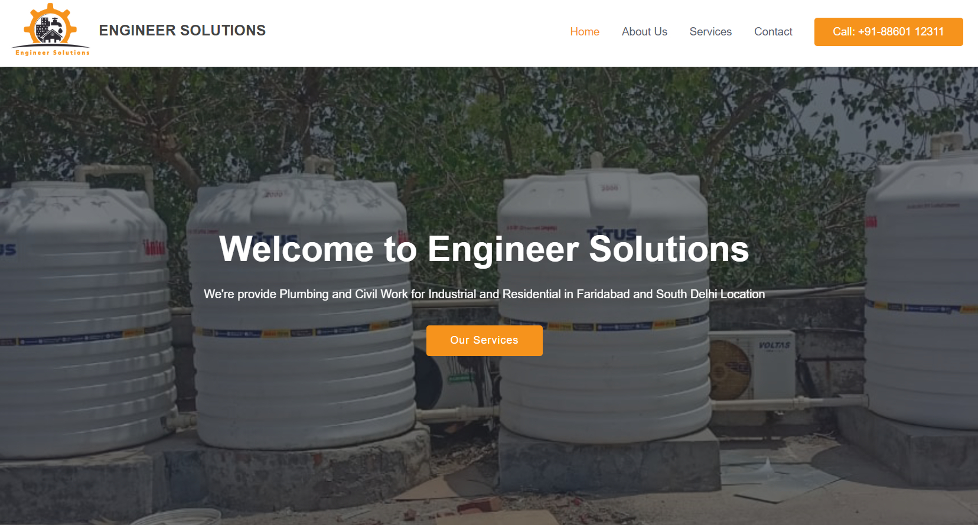The height and width of the screenshot is (525, 978).
Task: Click the orange Our Services button
Action: 484,340
